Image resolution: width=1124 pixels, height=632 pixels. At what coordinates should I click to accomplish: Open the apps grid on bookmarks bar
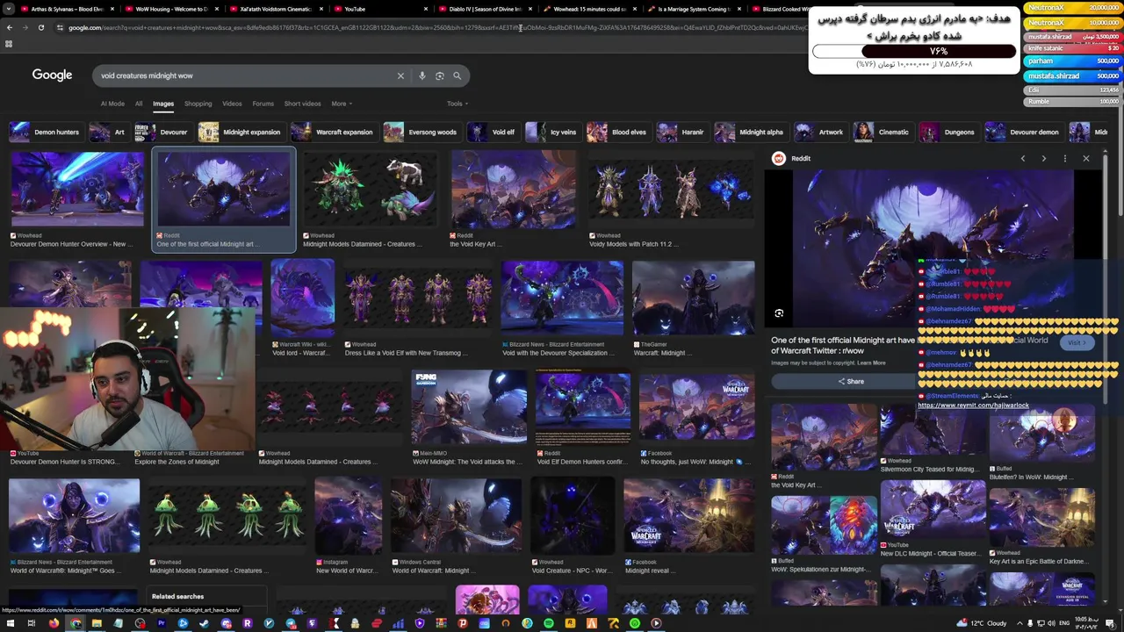(9, 43)
